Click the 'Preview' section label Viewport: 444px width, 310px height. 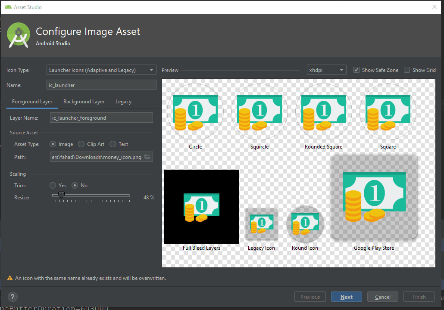170,70
